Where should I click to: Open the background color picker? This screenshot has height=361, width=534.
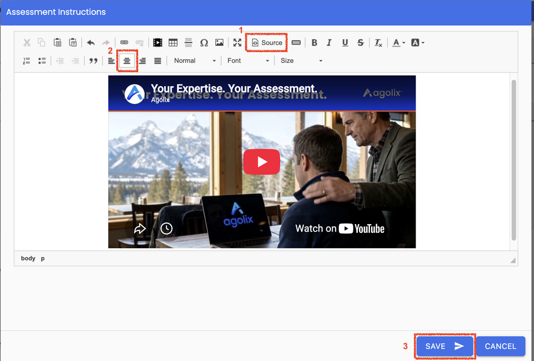pyautogui.click(x=418, y=43)
